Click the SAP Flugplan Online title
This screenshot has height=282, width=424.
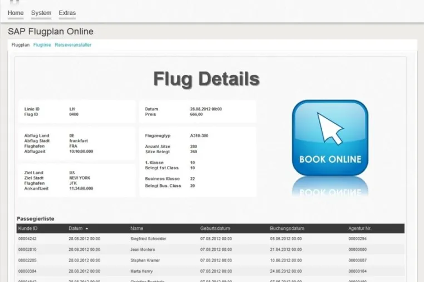(51, 32)
